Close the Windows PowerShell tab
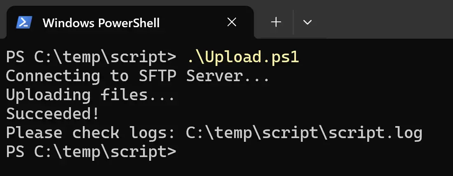This screenshot has height=176, width=453. [x=232, y=22]
